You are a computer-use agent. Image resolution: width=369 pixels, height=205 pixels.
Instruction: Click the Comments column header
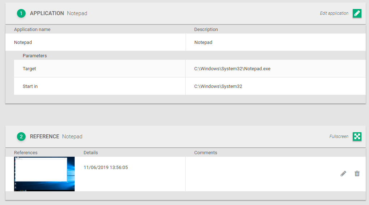205,152
